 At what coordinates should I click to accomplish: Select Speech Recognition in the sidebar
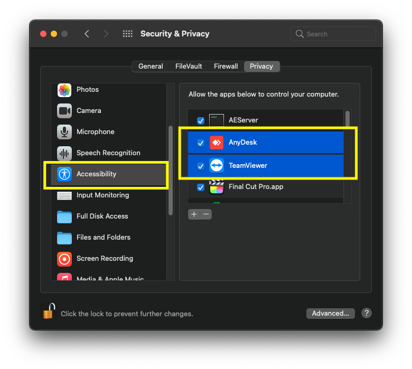108,153
